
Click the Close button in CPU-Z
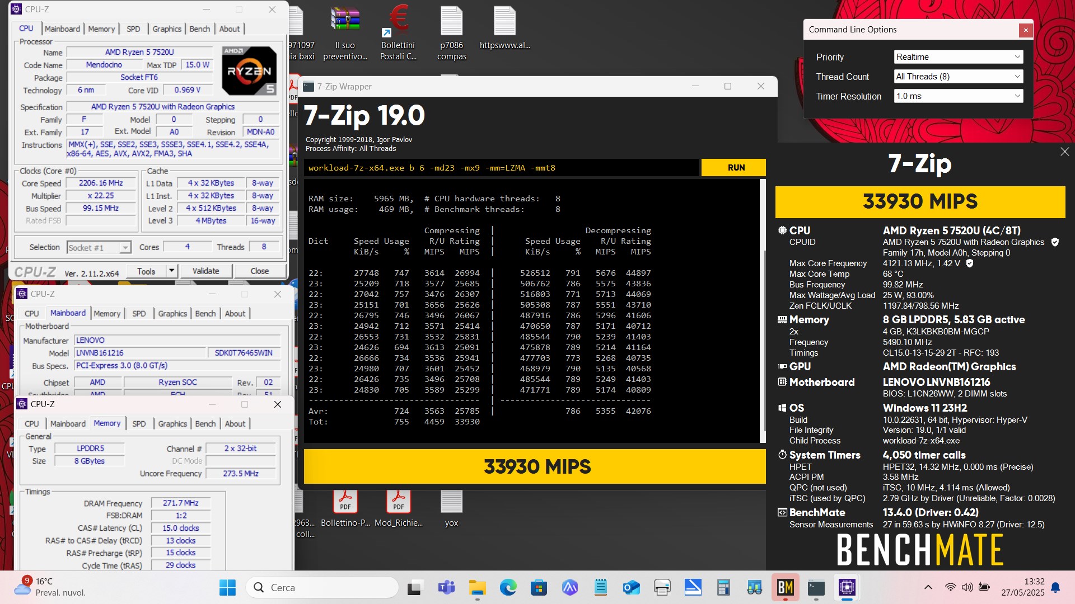click(x=259, y=271)
